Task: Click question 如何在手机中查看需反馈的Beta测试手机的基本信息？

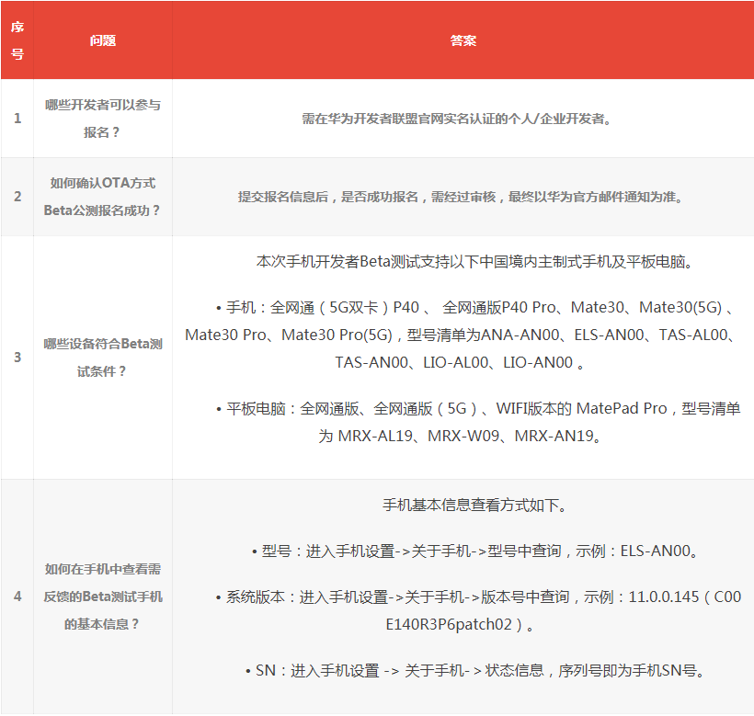Action: tap(103, 597)
